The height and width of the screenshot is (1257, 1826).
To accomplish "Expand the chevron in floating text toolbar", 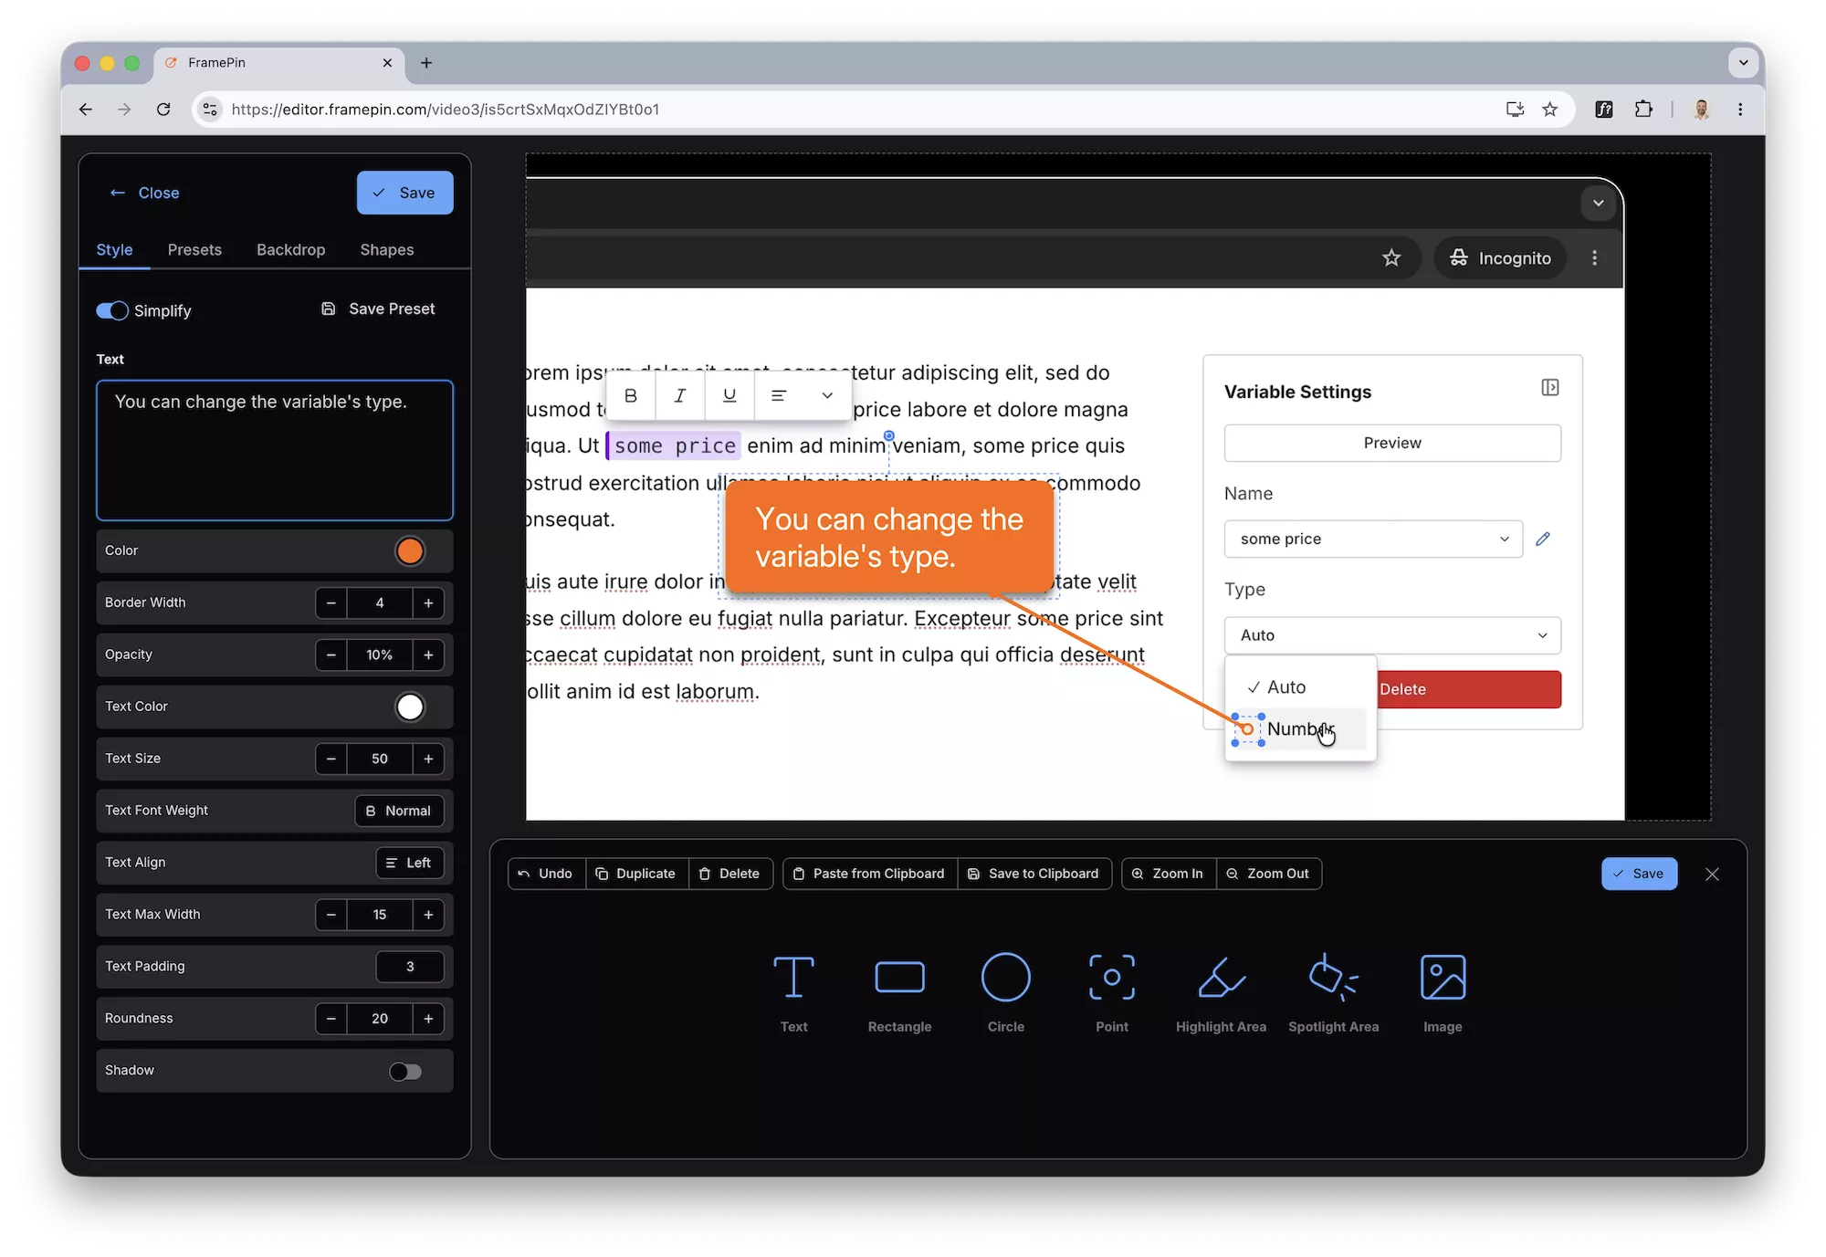I will (x=827, y=395).
